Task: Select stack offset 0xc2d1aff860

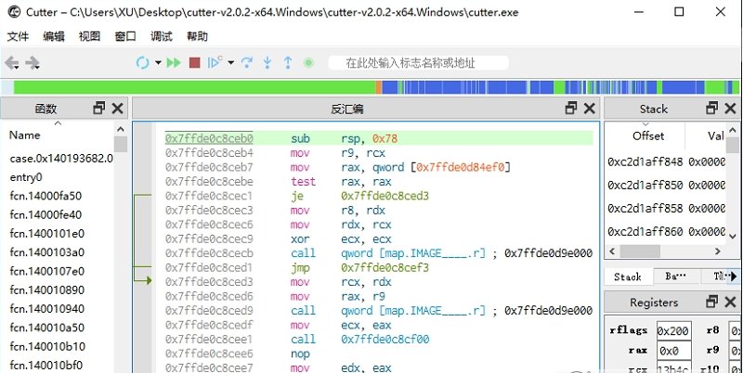Action: click(x=645, y=232)
